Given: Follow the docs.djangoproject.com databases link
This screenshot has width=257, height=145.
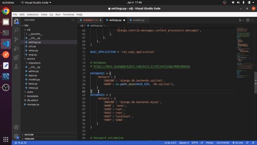Looking at the screenshot, I should click(x=142, y=66).
